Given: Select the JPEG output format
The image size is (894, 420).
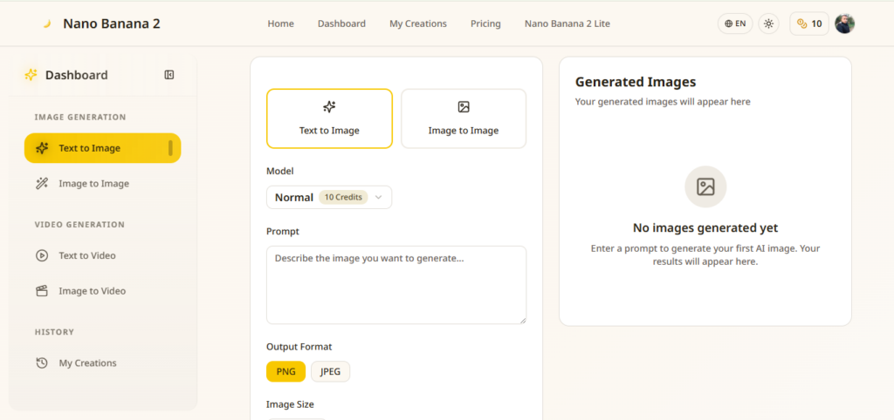Looking at the screenshot, I should [330, 371].
